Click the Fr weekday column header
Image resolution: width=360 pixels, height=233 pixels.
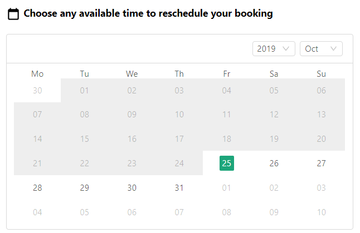coord(226,74)
